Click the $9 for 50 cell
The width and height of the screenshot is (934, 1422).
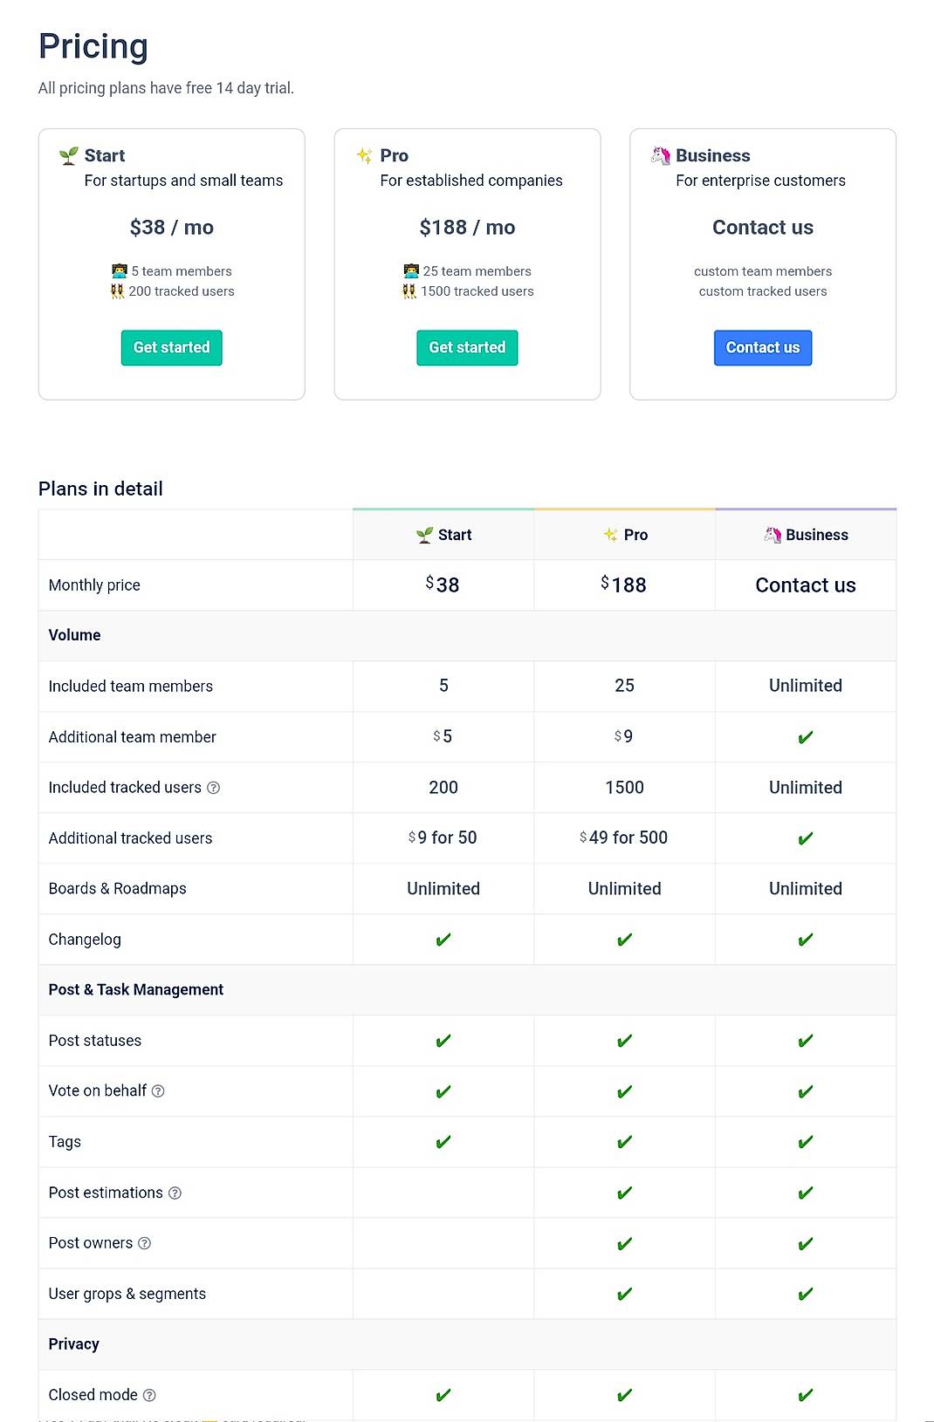tap(443, 838)
